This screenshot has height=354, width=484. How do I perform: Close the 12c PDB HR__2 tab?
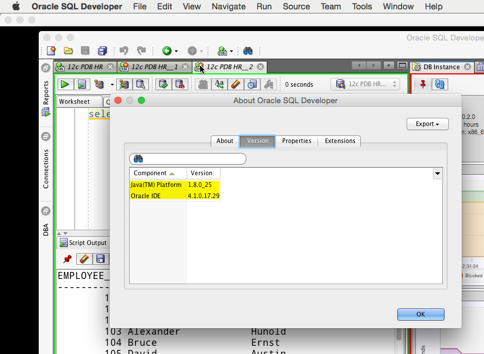point(260,67)
